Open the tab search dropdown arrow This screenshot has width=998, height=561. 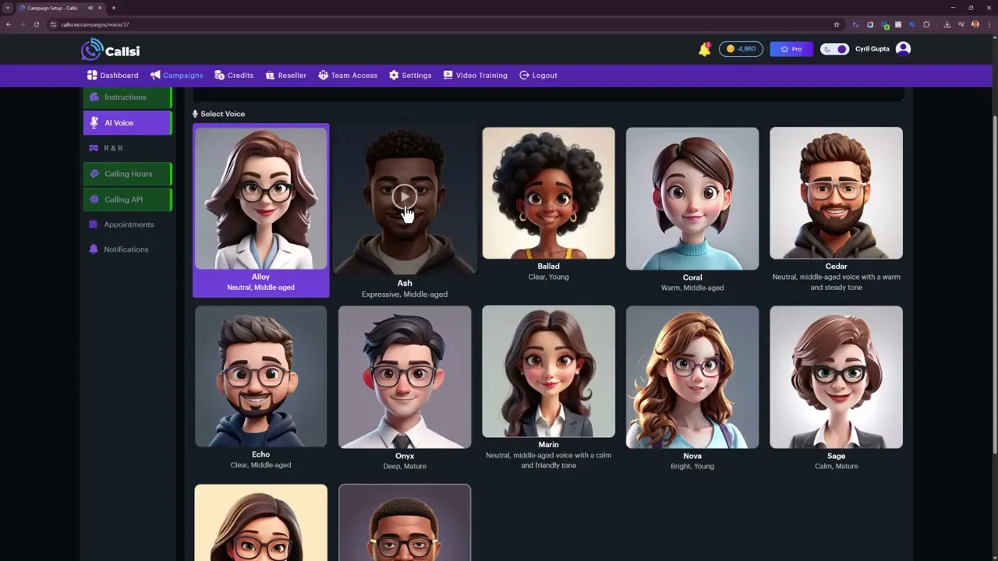click(x=8, y=8)
